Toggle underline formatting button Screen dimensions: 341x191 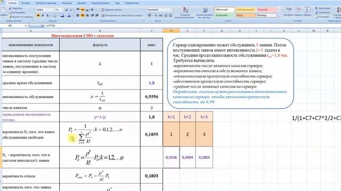47,15
